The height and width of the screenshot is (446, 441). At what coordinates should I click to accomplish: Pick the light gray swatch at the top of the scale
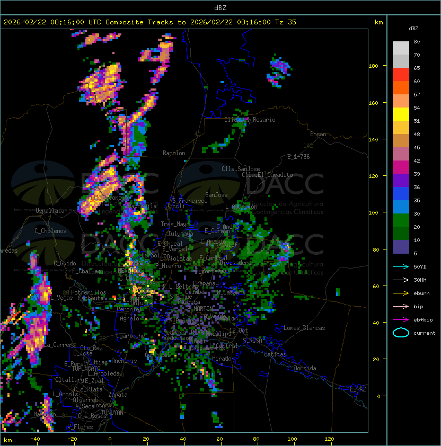pos(401,48)
